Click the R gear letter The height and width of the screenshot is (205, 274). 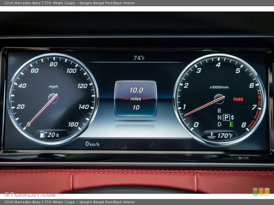coord(219,111)
